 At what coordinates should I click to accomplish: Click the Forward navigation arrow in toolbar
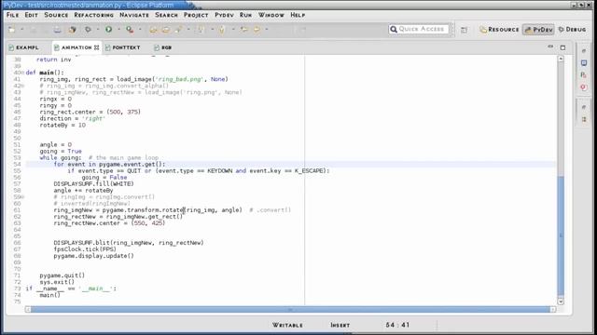coord(257,29)
